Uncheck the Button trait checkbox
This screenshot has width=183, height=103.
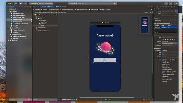click(x=162, y=59)
